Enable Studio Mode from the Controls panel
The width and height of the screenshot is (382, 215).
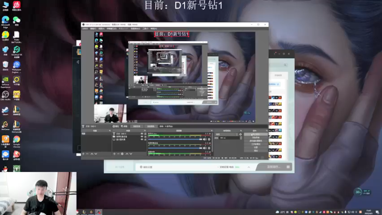pos(255,144)
